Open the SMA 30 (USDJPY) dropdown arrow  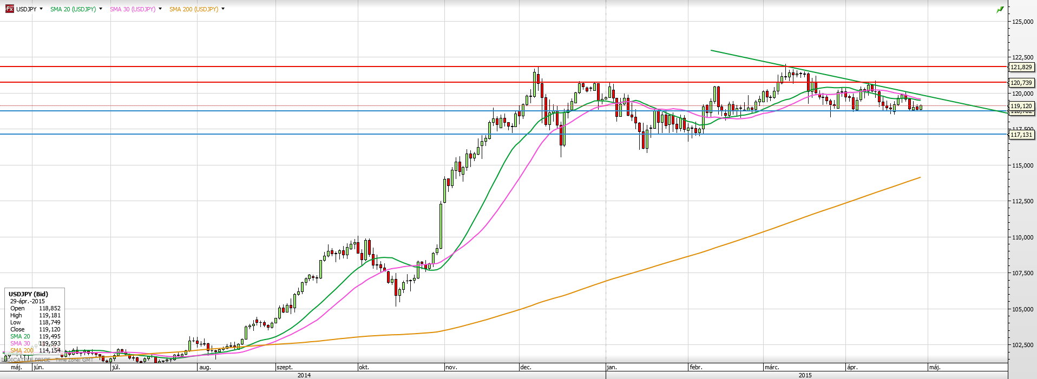point(160,9)
